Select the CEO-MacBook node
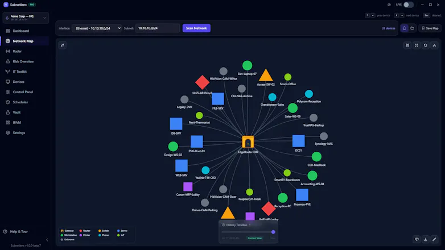 [316, 156]
